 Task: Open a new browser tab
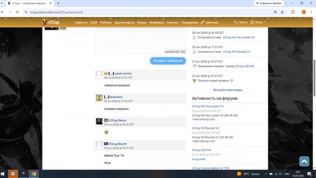[x=58, y=3]
